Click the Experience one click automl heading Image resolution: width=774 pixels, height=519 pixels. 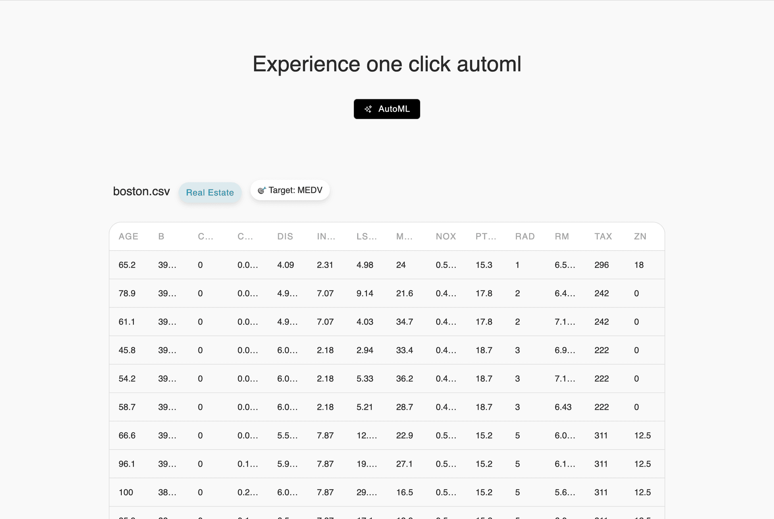(x=387, y=64)
